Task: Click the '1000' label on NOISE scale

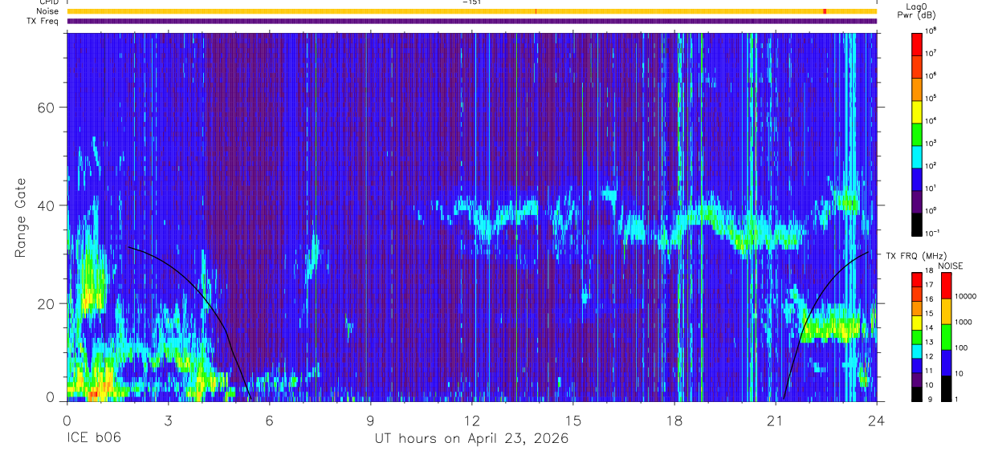Action: click(965, 323)
